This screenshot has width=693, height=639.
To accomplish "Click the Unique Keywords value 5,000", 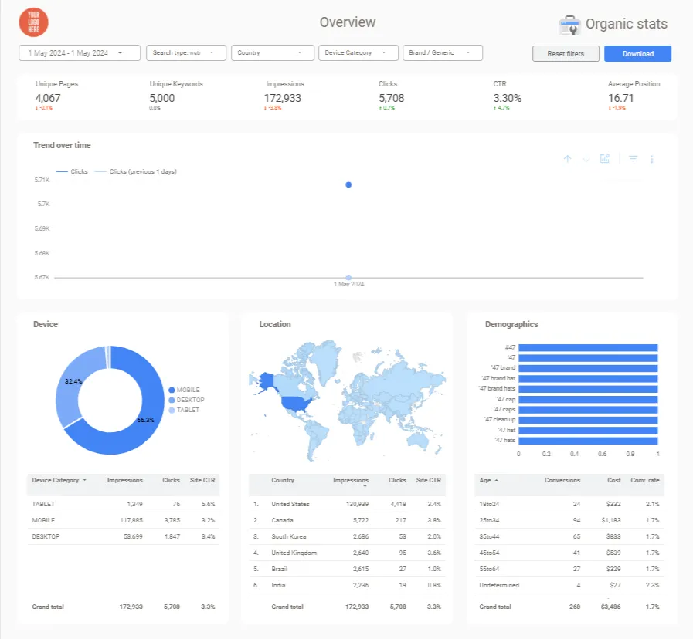I will click(161, 98).
